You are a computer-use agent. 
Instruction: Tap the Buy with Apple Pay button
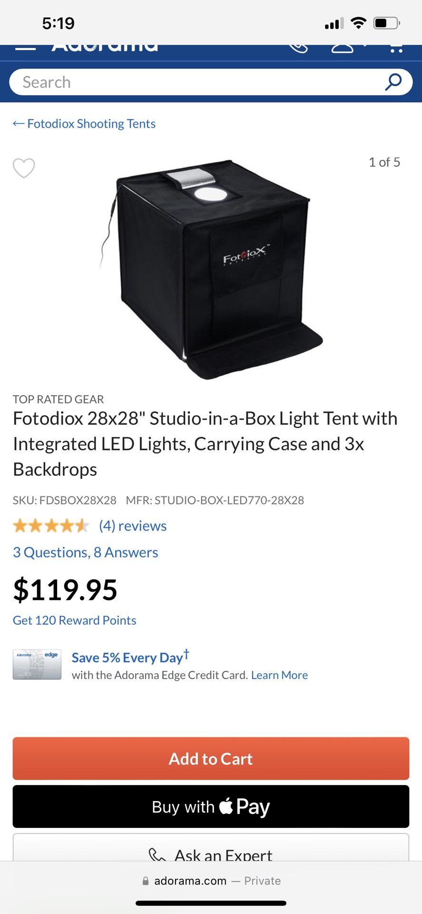211,806
